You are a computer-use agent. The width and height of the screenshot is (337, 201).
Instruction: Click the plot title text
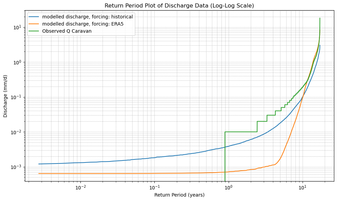point(179,6)
